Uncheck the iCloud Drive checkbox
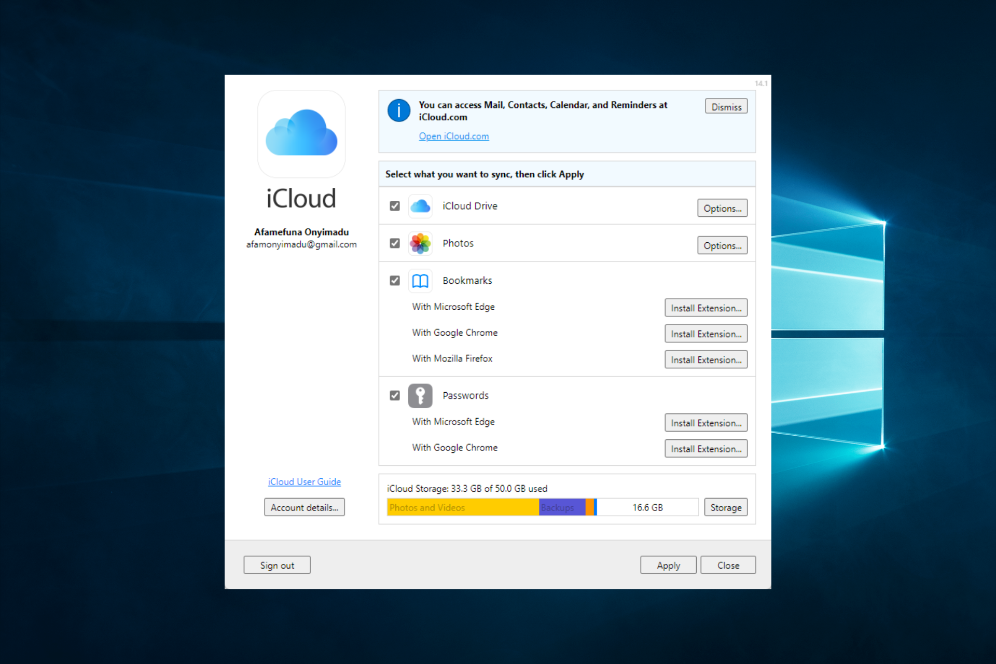This screenshot has width=996, height=664. 395,206
